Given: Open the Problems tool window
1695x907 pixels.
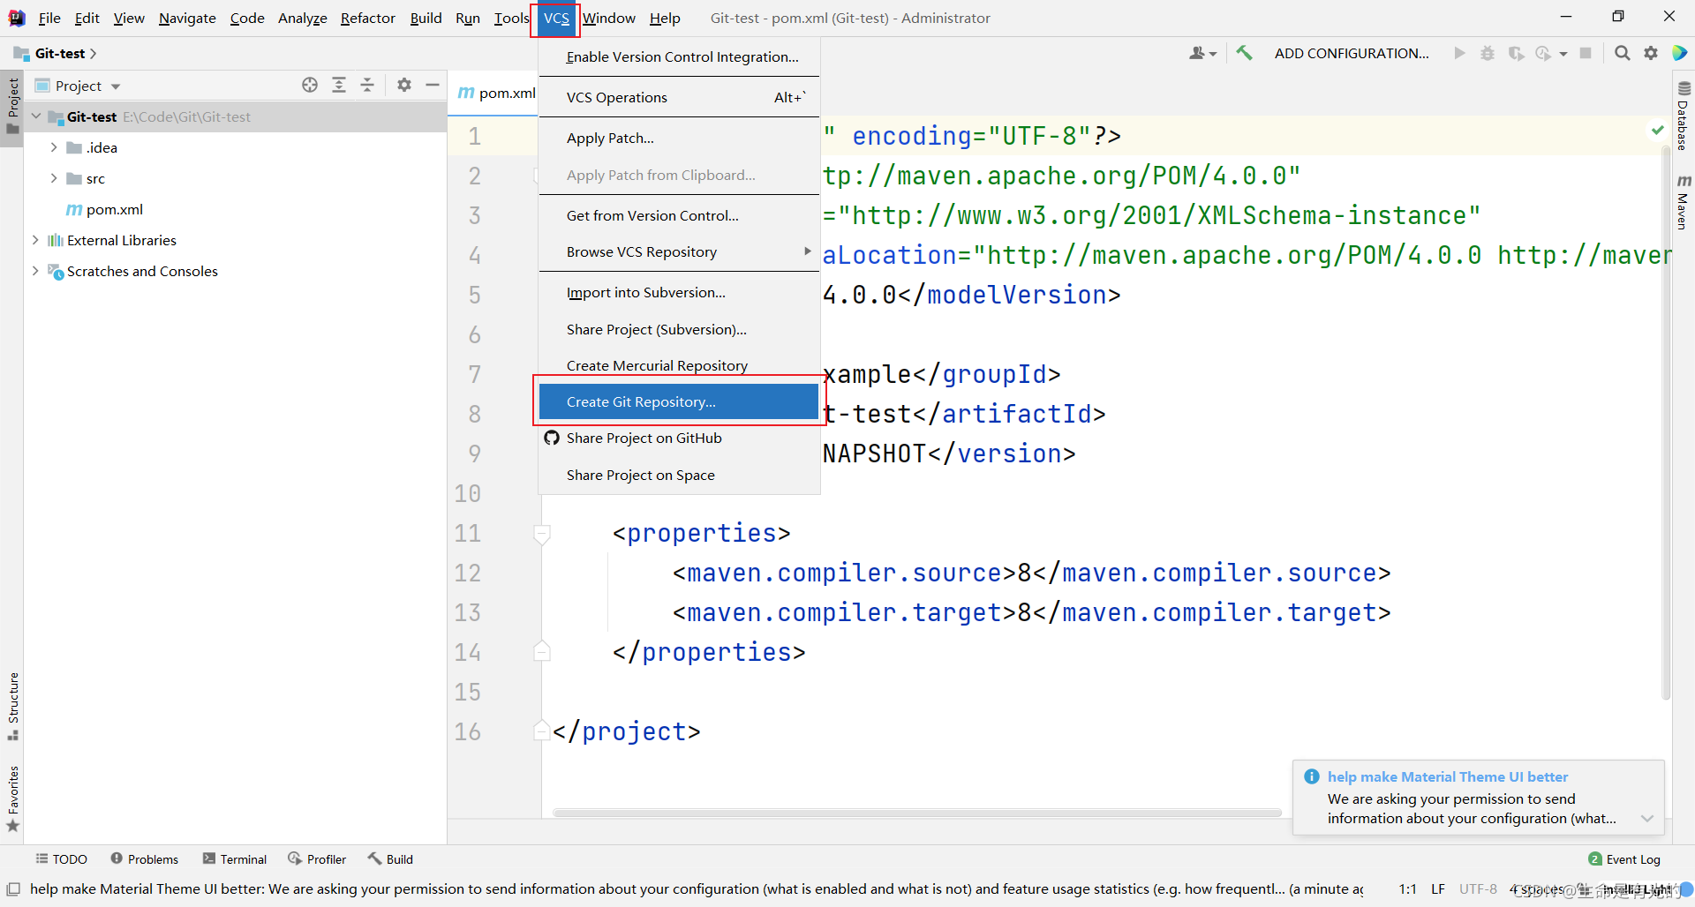Looking at the screenshot, I should (144, 858).
